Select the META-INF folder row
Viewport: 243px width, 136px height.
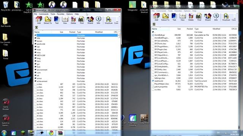[x=76, y=56]
